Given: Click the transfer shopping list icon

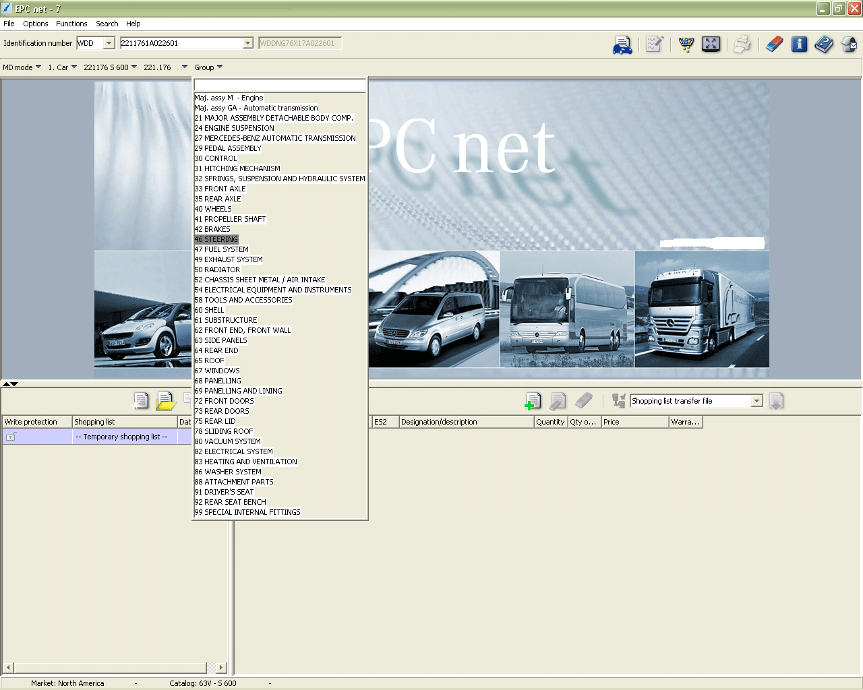Looking at the screenshot, I should pyautogui.click(x=618, y=401).
